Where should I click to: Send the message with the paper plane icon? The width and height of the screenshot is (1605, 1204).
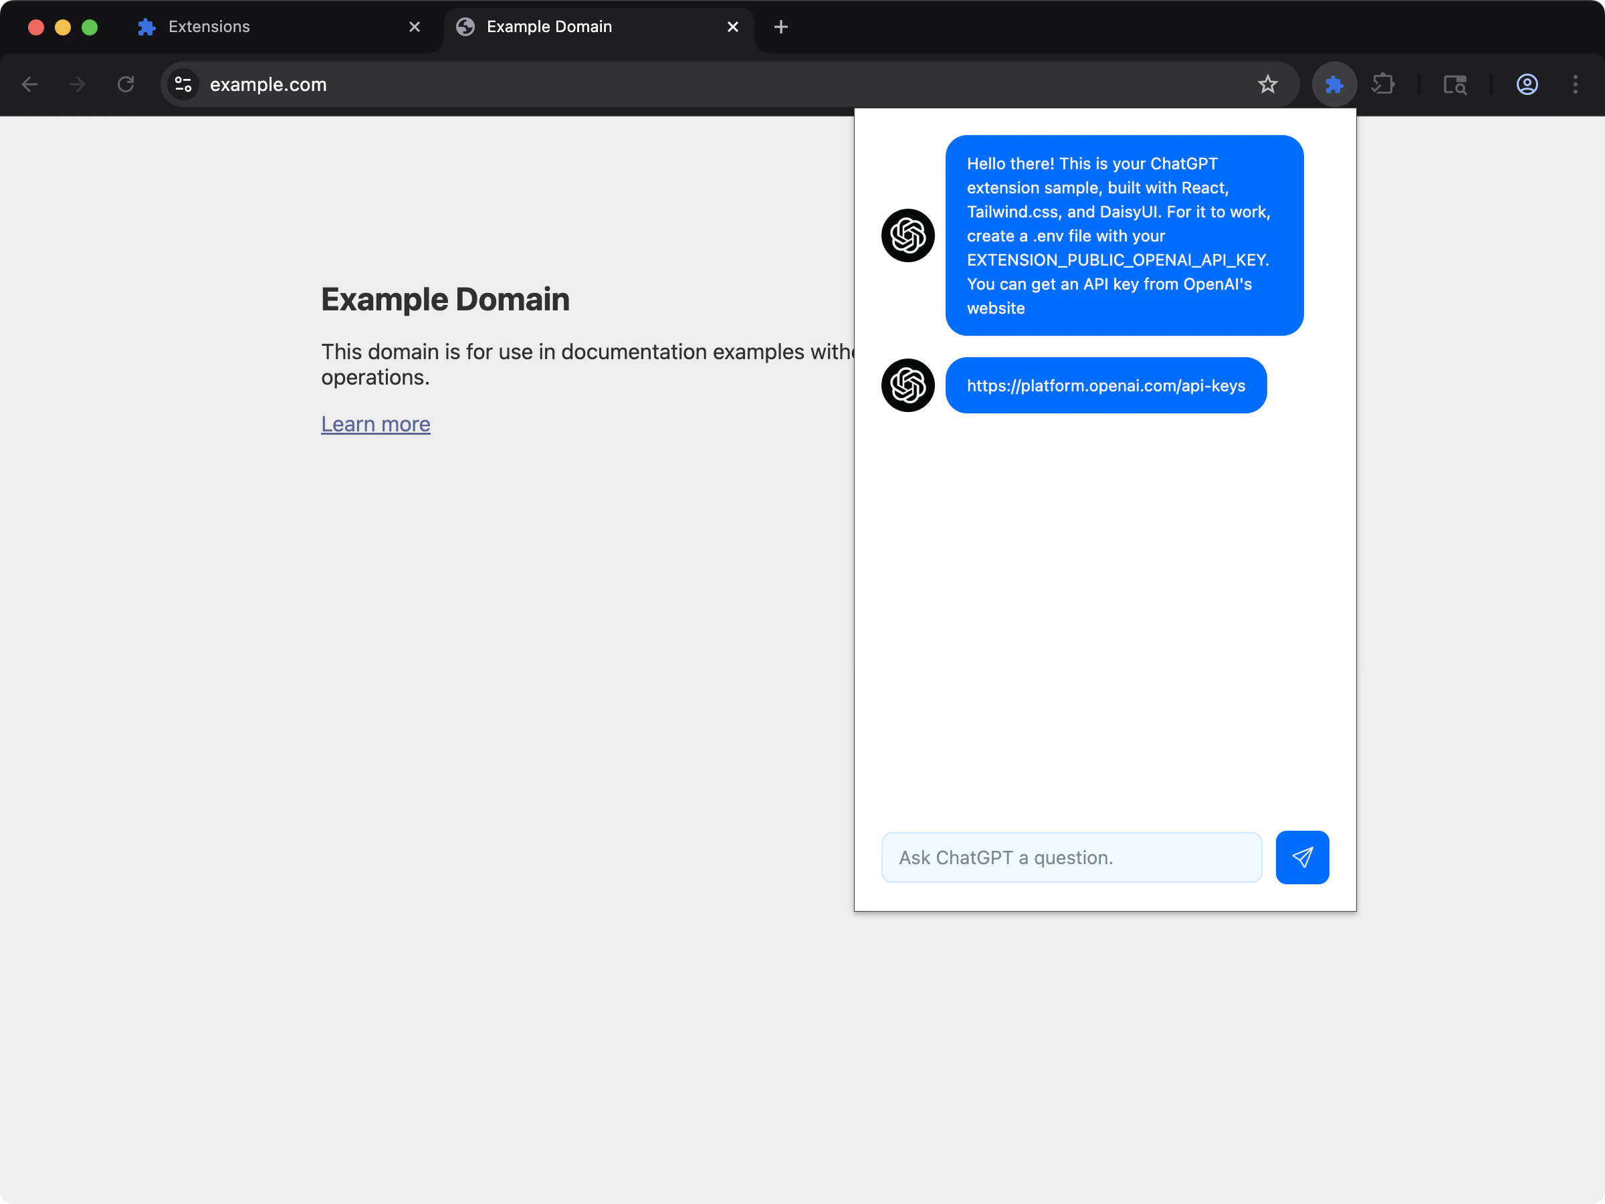pyautogui.click(x=1303, y=857)
